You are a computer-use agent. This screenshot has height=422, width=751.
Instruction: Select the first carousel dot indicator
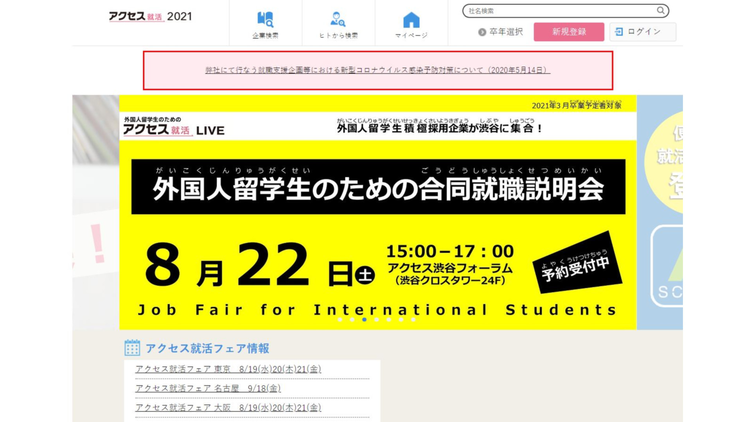(x=340, y=320)
